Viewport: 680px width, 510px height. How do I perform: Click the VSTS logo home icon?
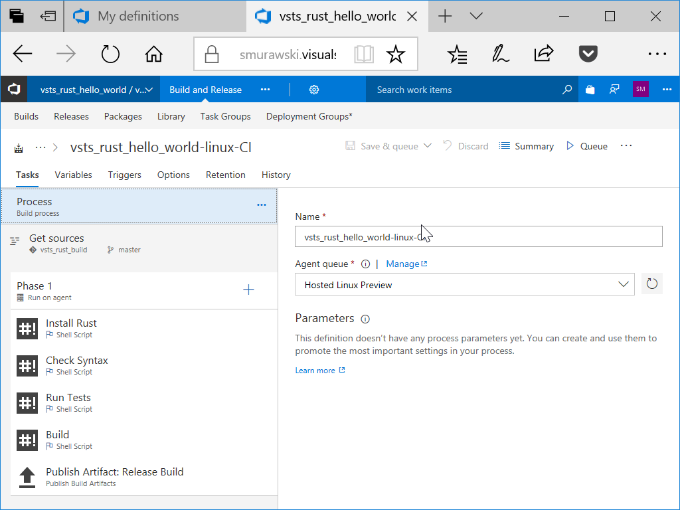[x=14, y=90]
